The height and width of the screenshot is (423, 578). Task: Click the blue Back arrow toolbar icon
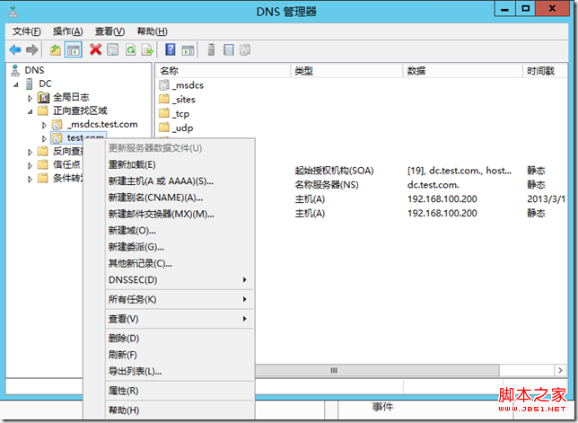(x=15, y=49)
